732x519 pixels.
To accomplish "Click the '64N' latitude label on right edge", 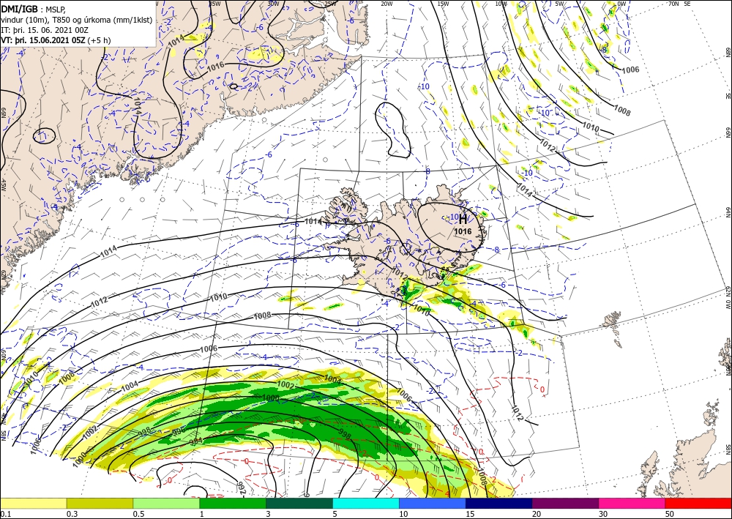I will [x=728, y=212].
